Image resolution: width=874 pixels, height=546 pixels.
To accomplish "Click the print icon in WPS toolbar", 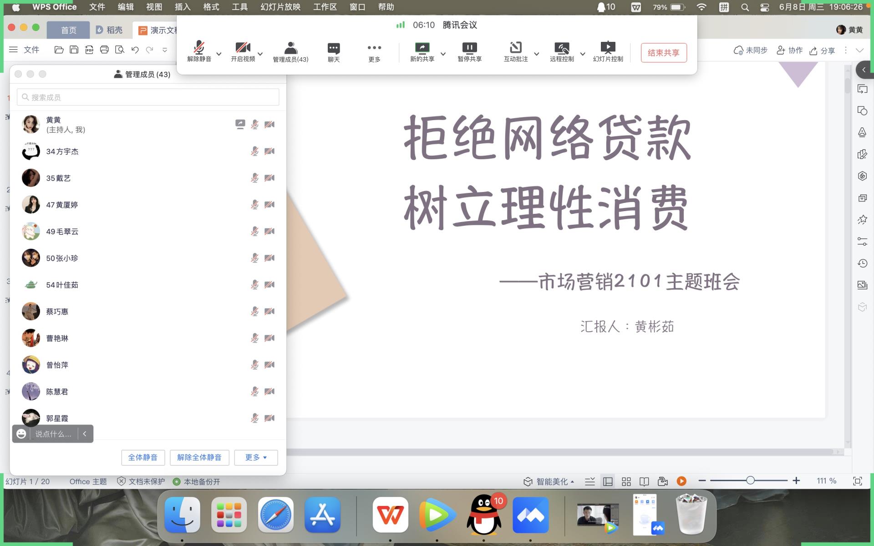I will [x=104, y=50].
